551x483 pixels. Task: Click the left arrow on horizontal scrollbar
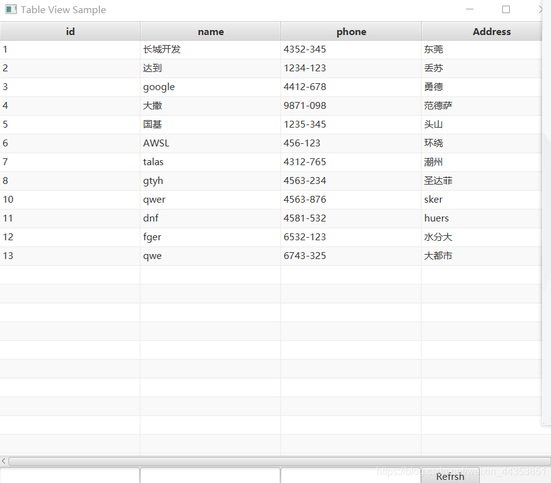[x=4, y=460]
